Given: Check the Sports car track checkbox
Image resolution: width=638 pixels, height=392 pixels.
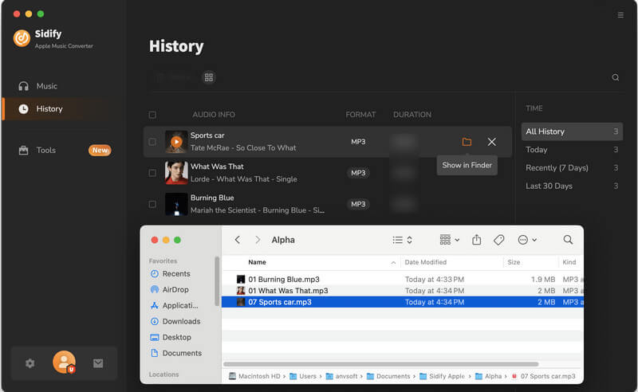Looking at the screenshot, I should (152, 142).
